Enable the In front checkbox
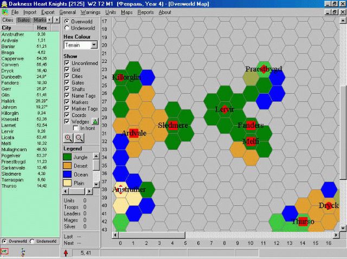Screen dimensions: 347x259 [76, 128]
